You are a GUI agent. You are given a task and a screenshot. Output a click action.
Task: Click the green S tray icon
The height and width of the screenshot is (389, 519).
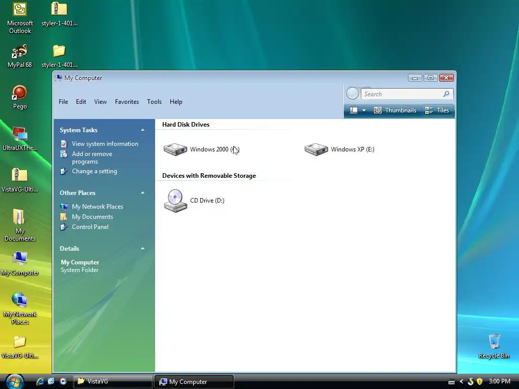point(470,381)
